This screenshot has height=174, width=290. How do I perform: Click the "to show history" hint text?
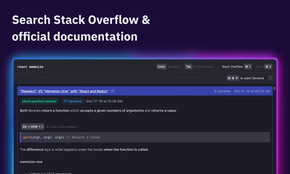(204, 67)
